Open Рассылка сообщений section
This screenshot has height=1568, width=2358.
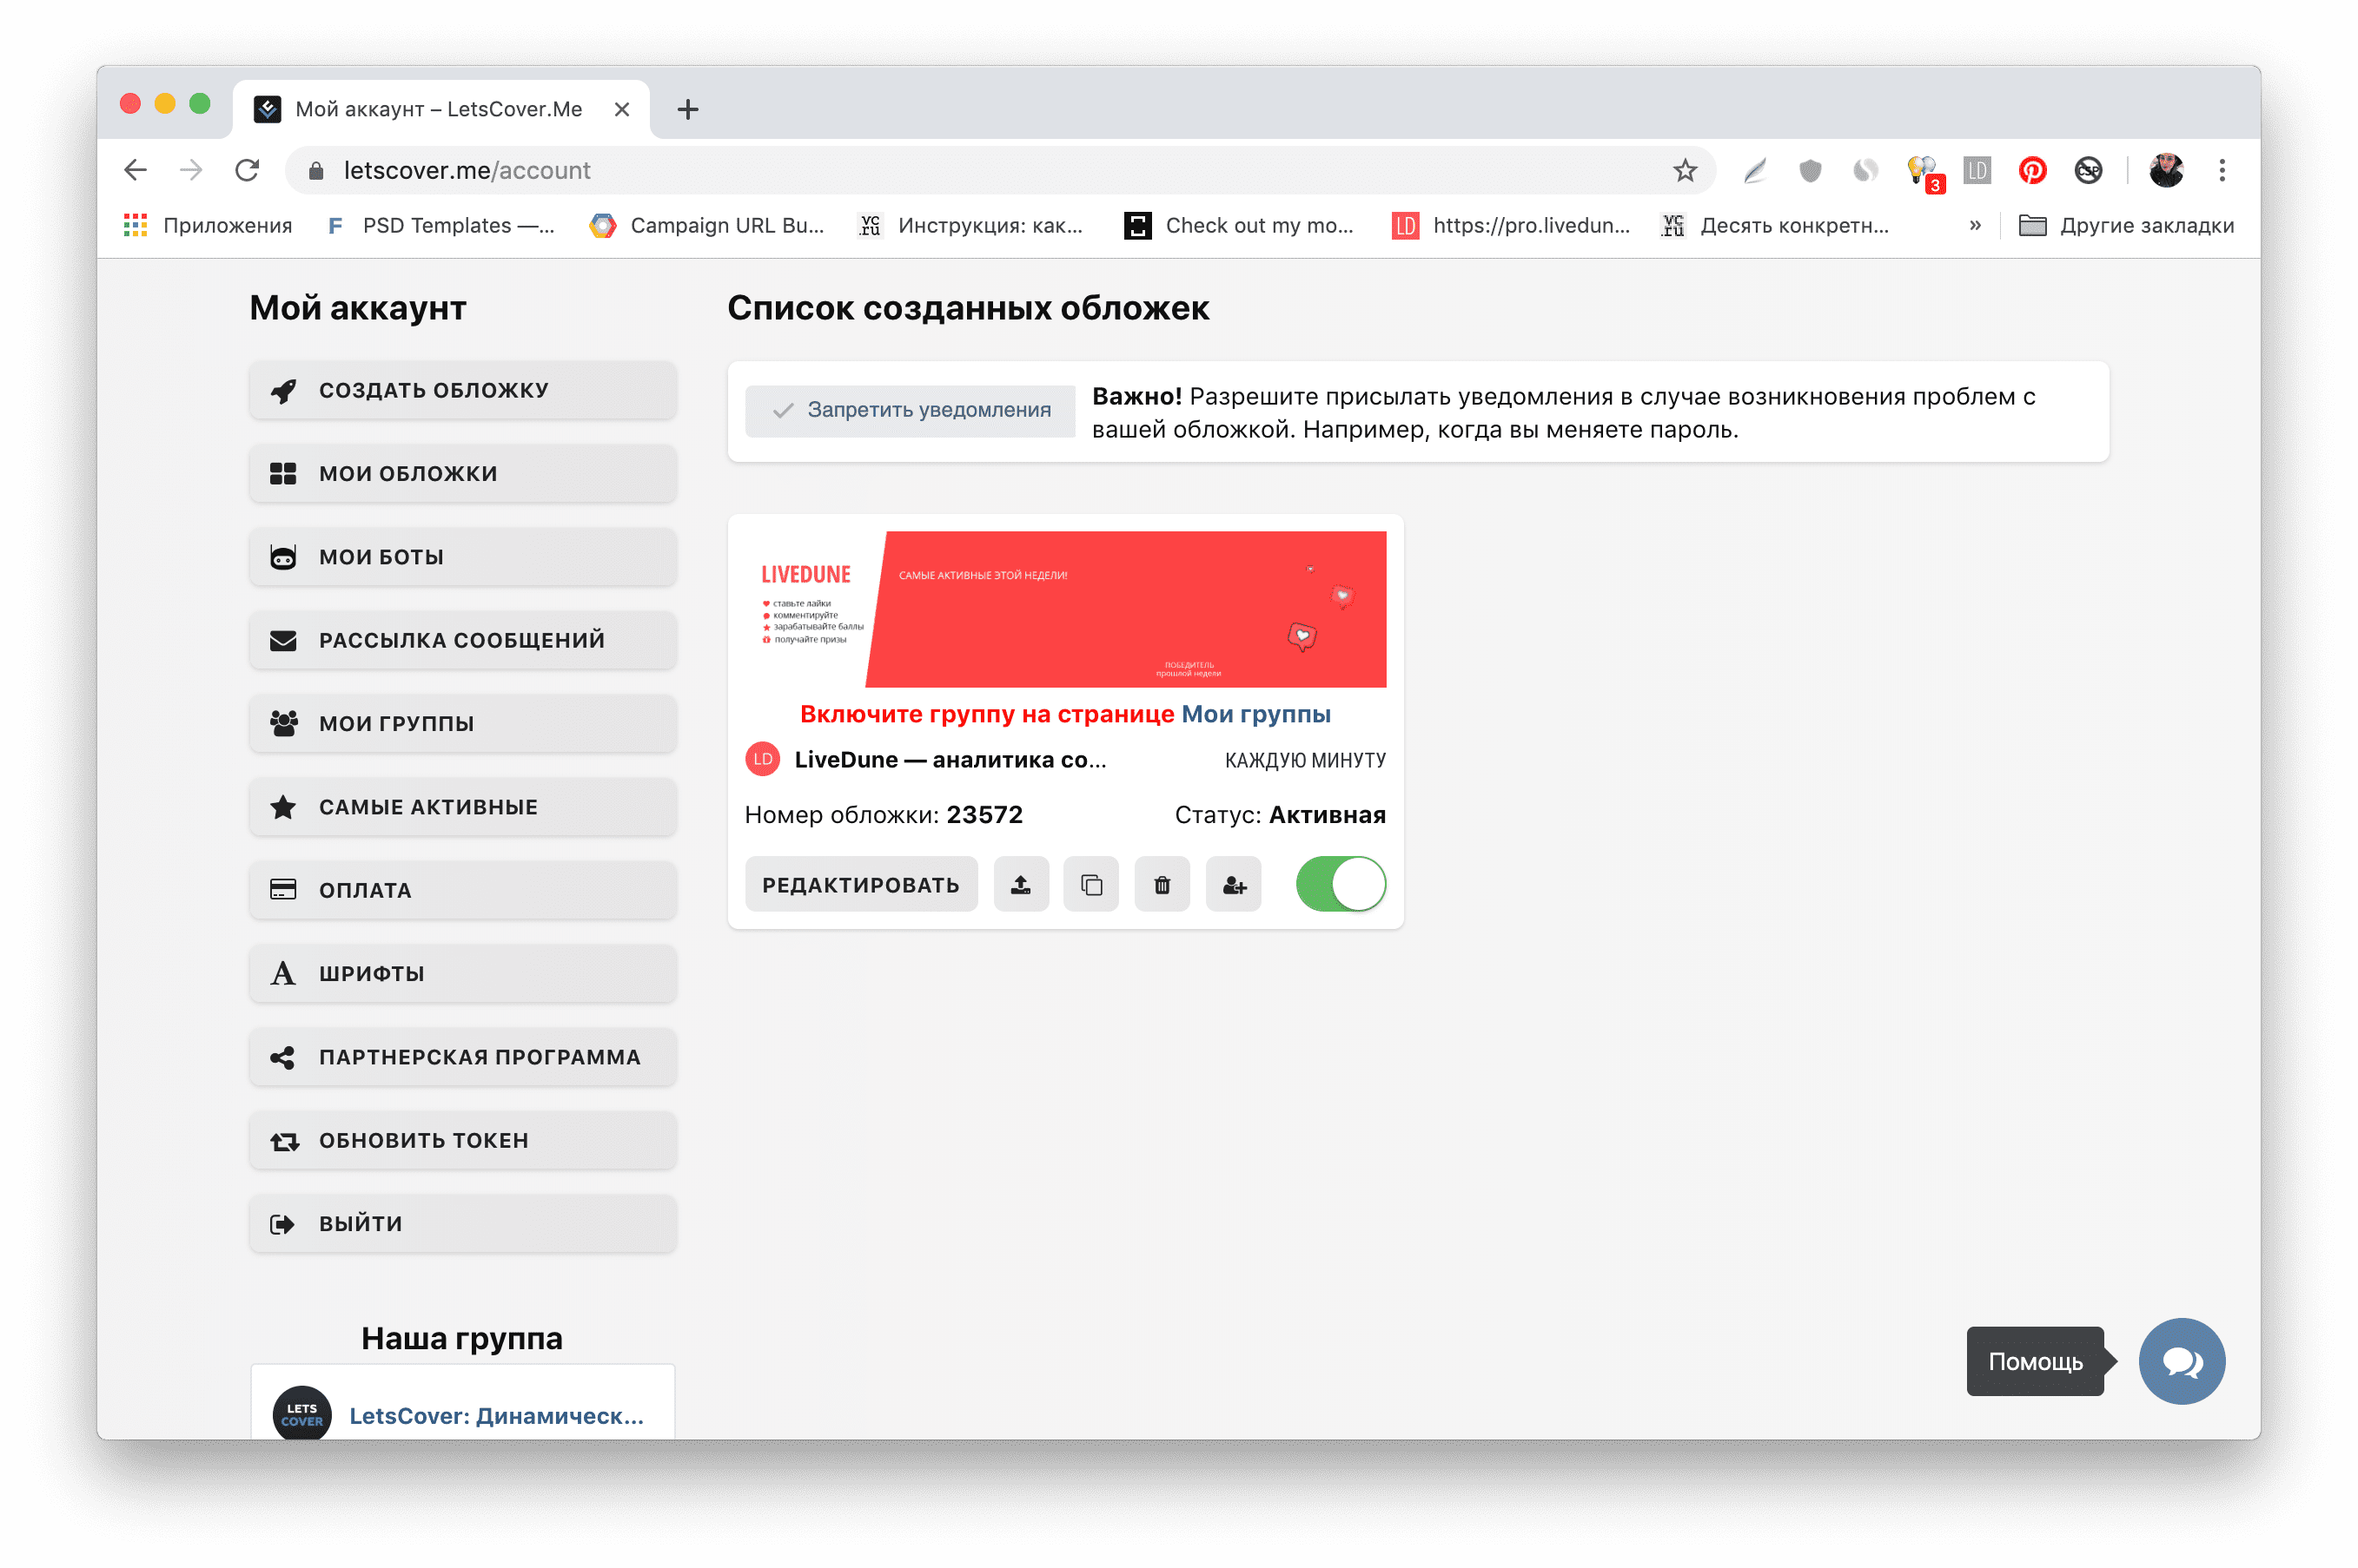462,640
